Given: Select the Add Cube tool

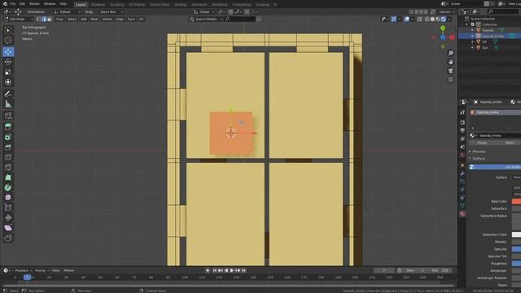Looking at the screenshot, I should (x=8, y=116).
